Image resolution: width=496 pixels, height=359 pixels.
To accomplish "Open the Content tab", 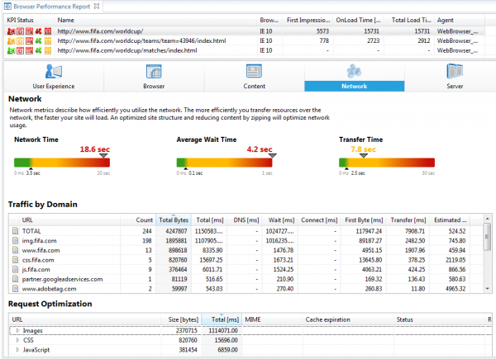I will tap(254, 77).
